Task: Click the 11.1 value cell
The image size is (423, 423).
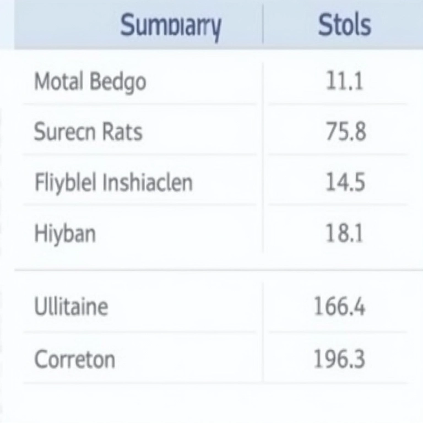Action: coord(343,82)
